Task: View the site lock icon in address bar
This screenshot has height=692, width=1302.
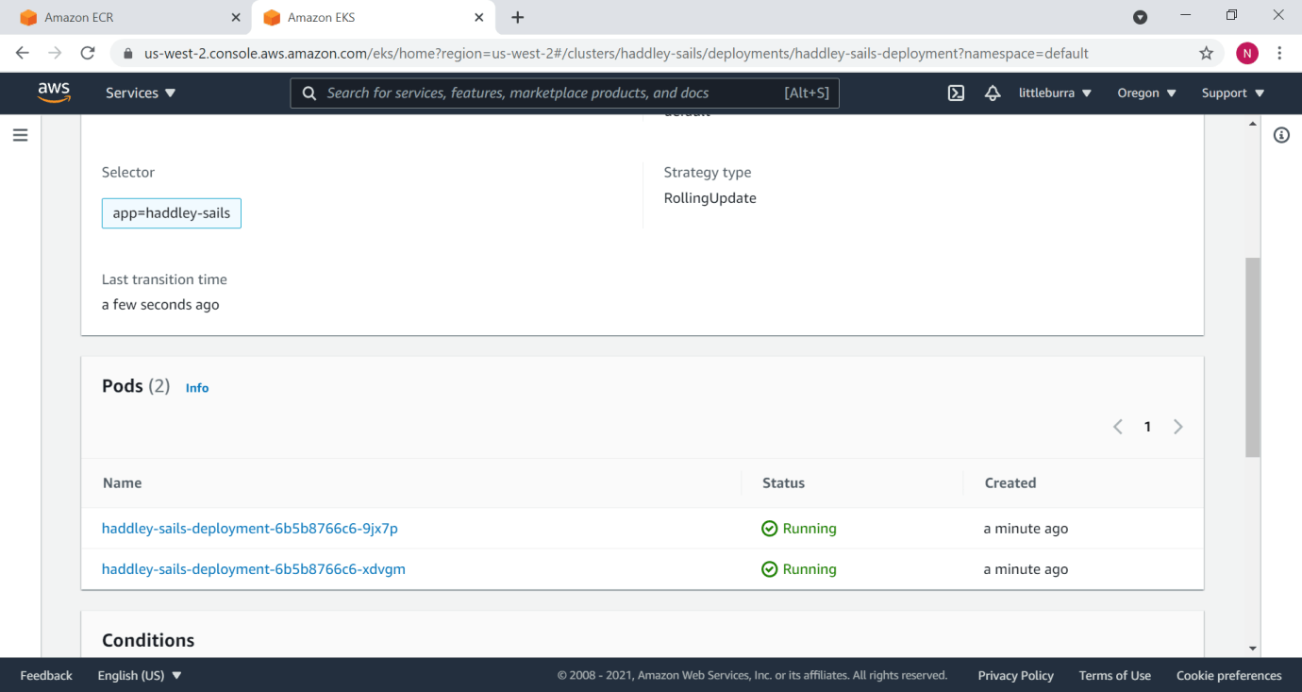Action: click(127, 54)
